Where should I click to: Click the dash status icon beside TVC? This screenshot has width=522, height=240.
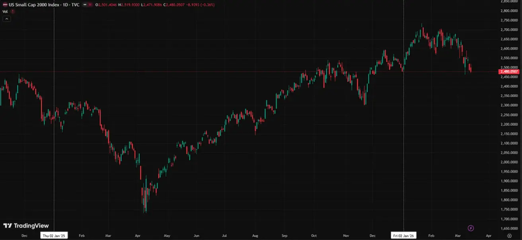[85, 5]
